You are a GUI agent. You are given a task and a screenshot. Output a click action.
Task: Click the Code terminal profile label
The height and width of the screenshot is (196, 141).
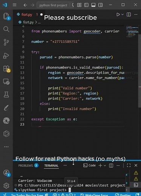tap(89, 165)
